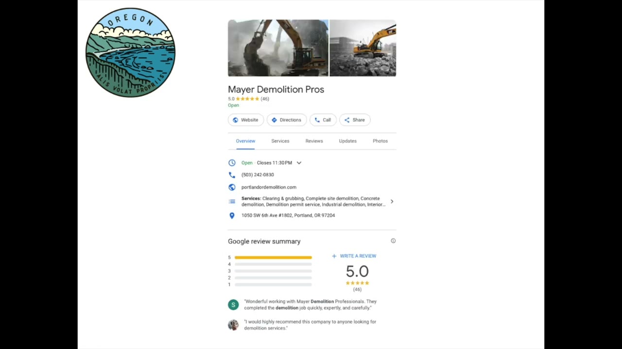Image resolution: width=622 pixels, height=349 pixels.
Task: Open the Photos tab
Action: point(380,141)
